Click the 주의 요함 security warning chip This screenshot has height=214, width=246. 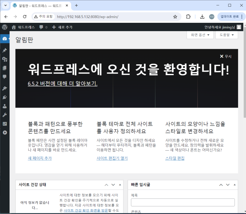point(44,16)
